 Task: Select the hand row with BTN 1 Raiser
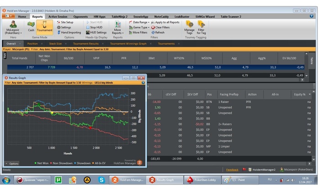tap(229, 102)
